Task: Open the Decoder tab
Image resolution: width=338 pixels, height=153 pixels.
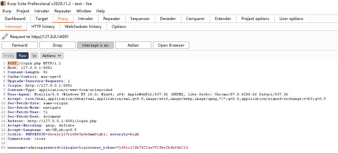Action: (168, 19)
